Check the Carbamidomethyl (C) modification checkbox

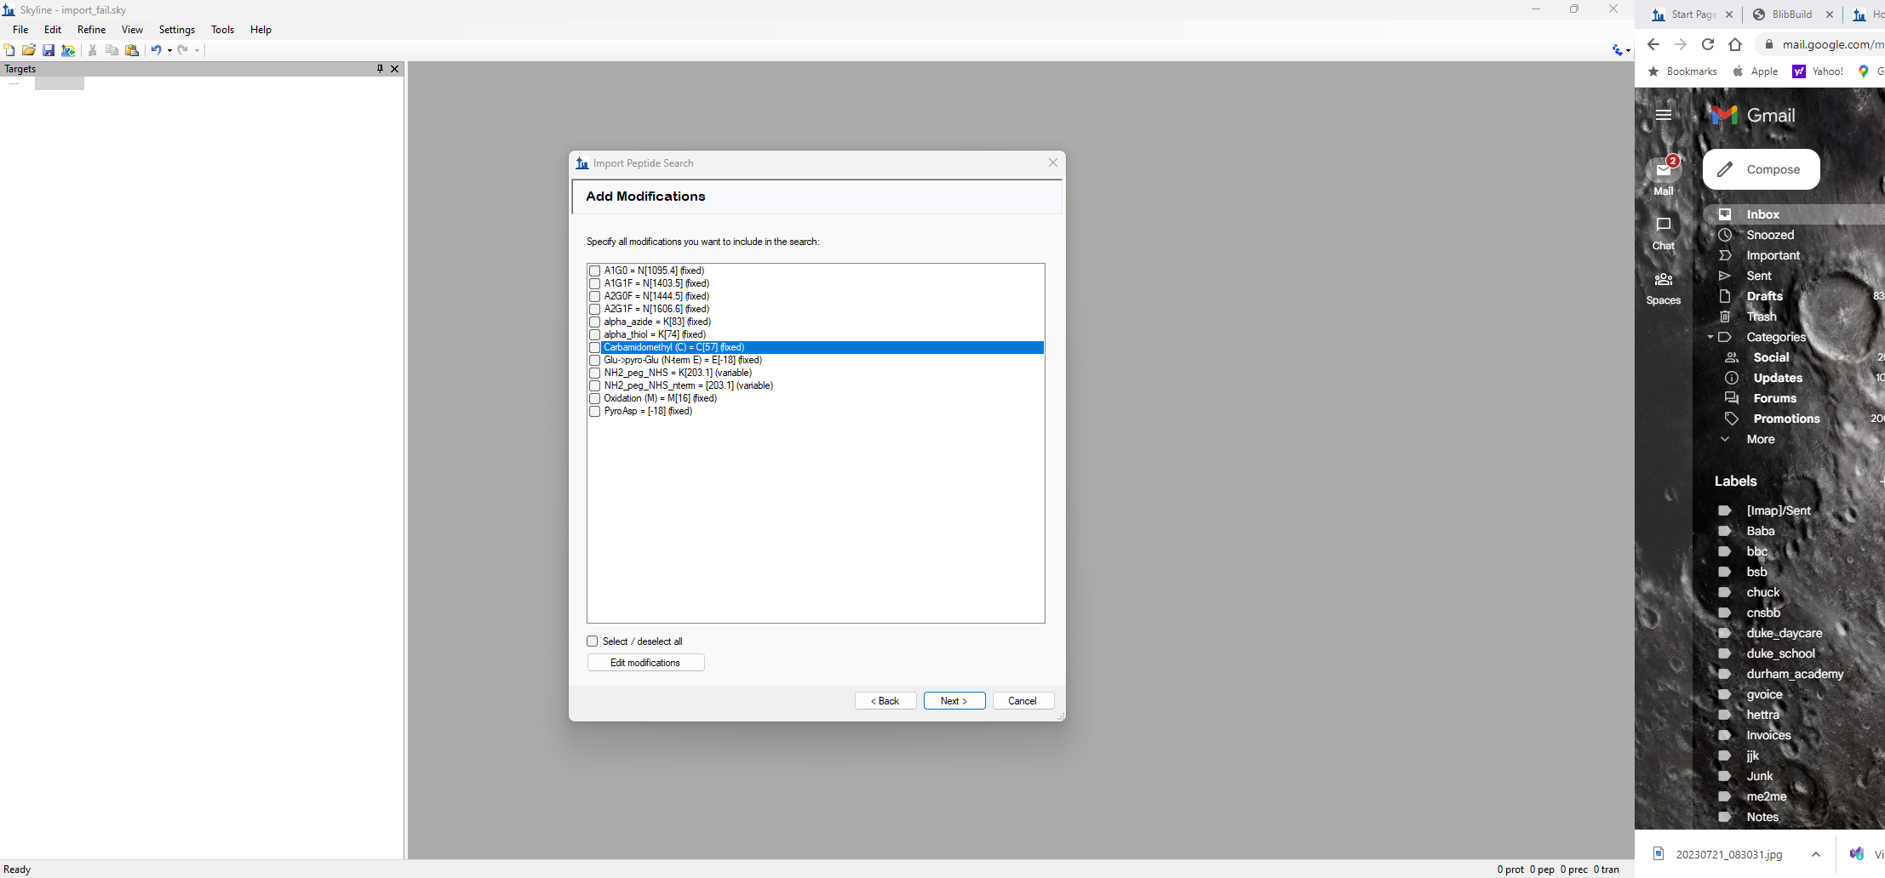pos(594,348)
